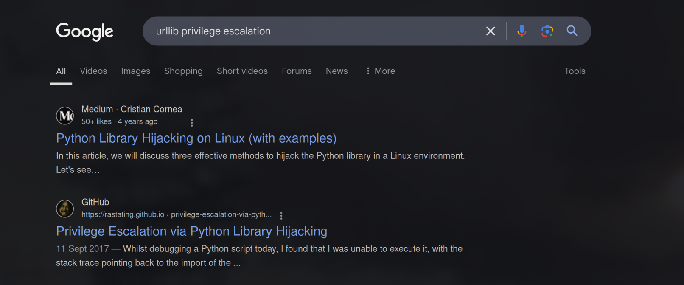Viewport: 684px width, 285px height.
Task: Switch to the Videos tab
Action: tap(93, 71)
